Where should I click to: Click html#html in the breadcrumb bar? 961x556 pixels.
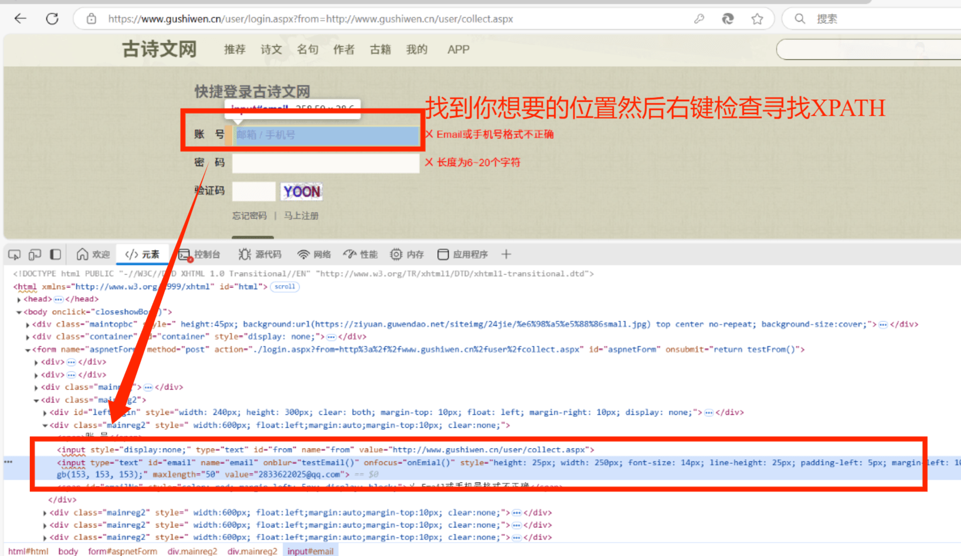[28, 551]
